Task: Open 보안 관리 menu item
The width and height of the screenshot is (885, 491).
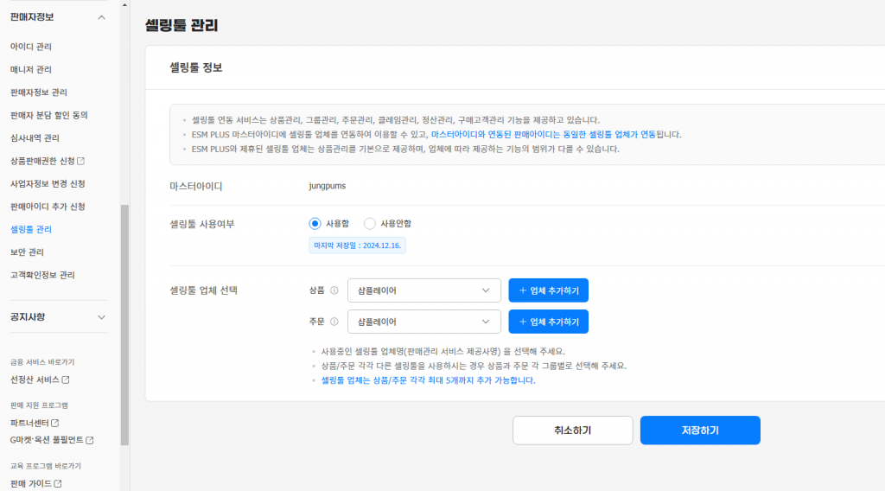Action: click(x=27, y=252)
